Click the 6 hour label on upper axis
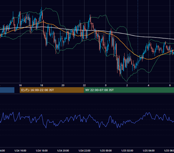174x153 pixels. [170, 85]
